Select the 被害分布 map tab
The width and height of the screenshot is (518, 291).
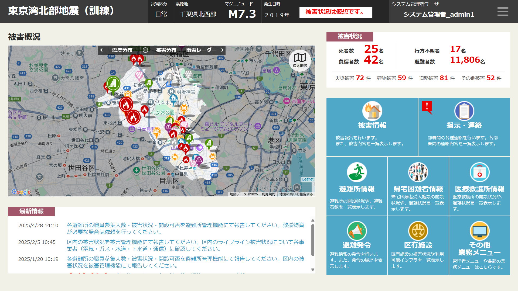(x=166, y=50)
